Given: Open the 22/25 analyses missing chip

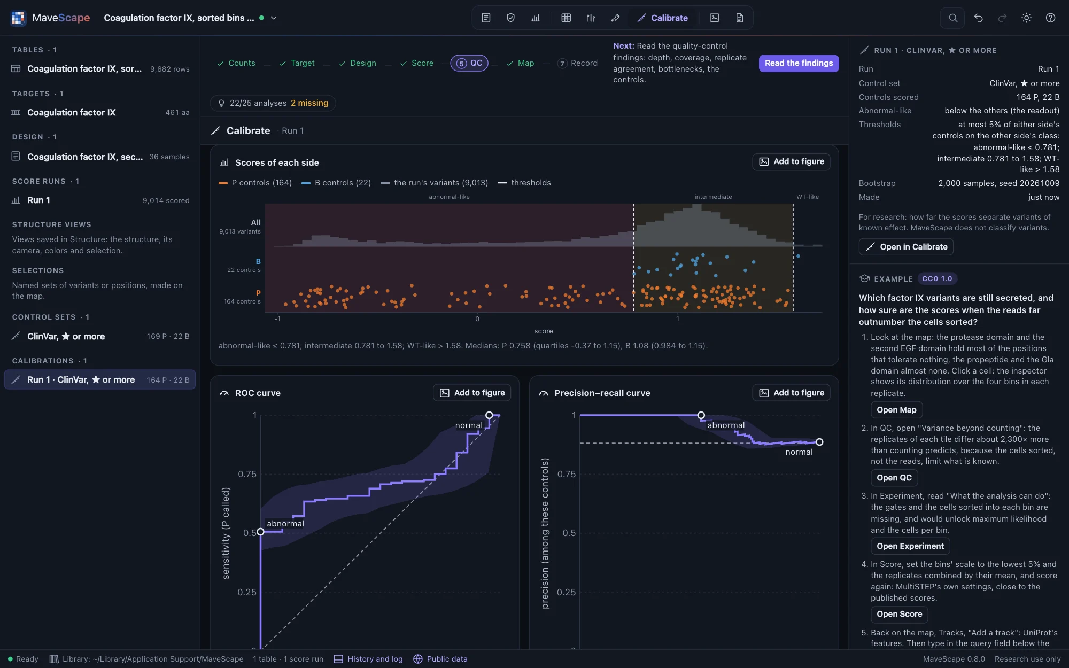Looking at the screenshot, I should [x=273, y=103].
